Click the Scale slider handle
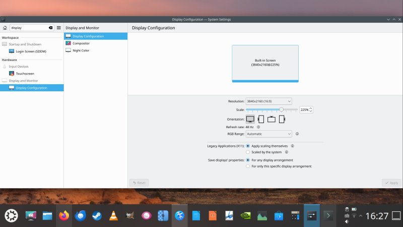Screen dimensions: 403x227 pyautogui.click(x=281, y=109)
